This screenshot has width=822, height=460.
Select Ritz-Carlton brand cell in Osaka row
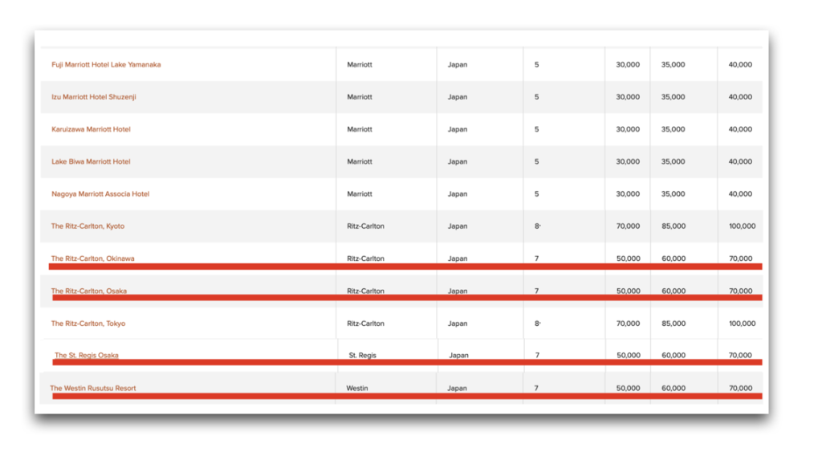[x=365, y=291]
